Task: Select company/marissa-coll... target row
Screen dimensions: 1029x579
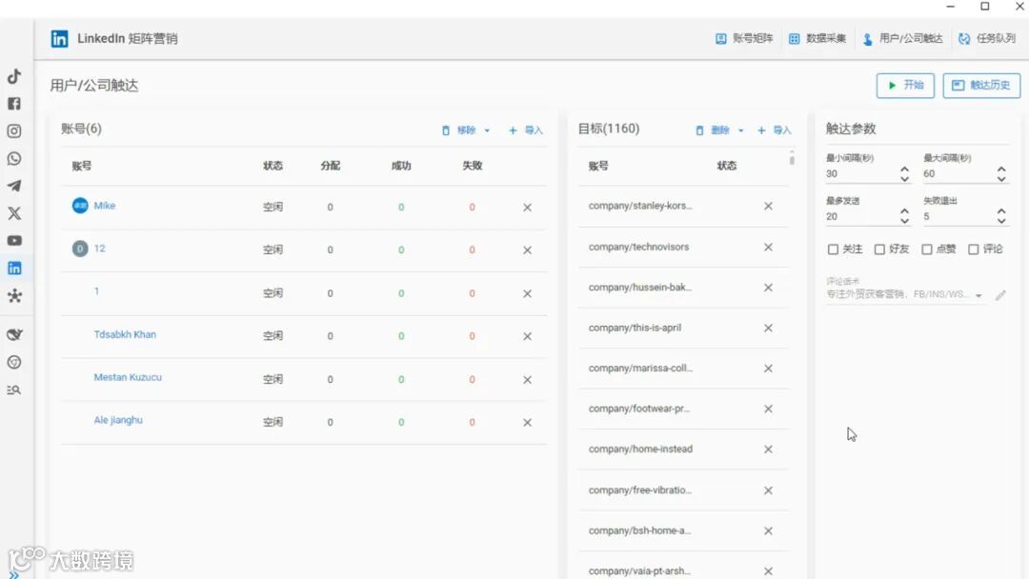Action: (x=682, y=369)
